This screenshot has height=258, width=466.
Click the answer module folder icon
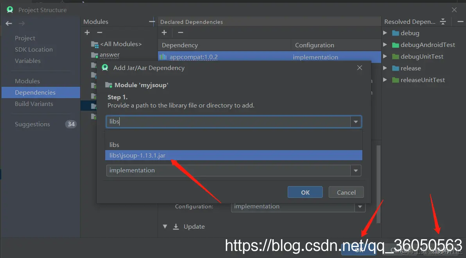point(95,55)
